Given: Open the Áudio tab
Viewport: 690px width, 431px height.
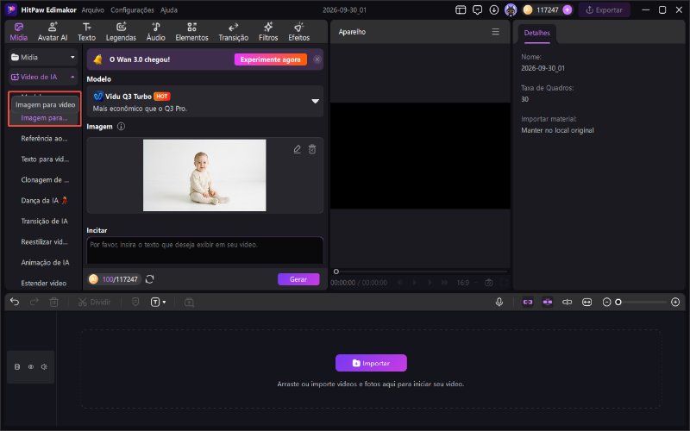Looking at the screenshot, I should click(x=156, y=32).
